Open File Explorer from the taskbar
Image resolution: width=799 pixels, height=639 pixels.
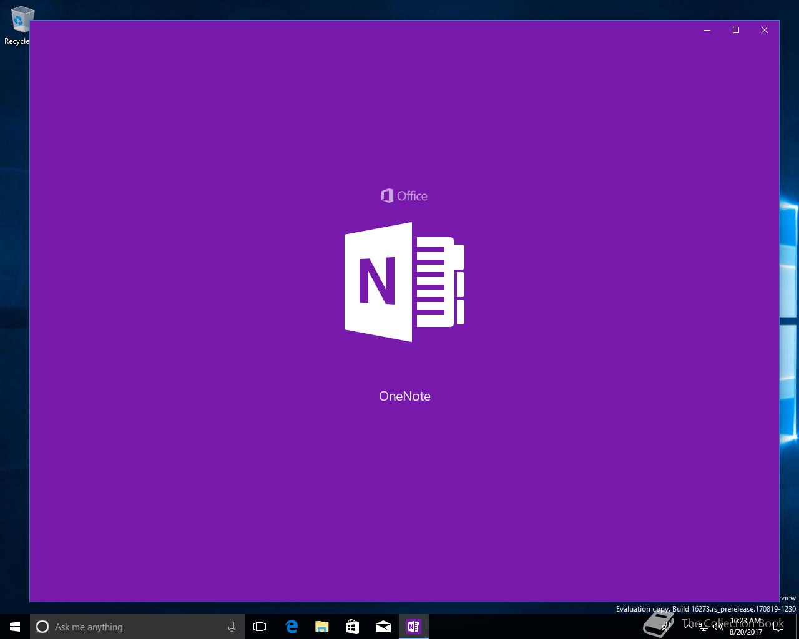click(321, 627)
